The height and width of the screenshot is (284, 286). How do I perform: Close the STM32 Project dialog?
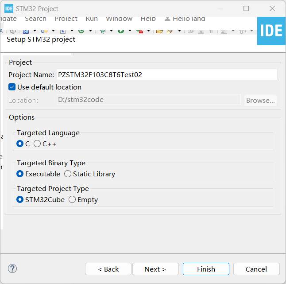point(272,8)
